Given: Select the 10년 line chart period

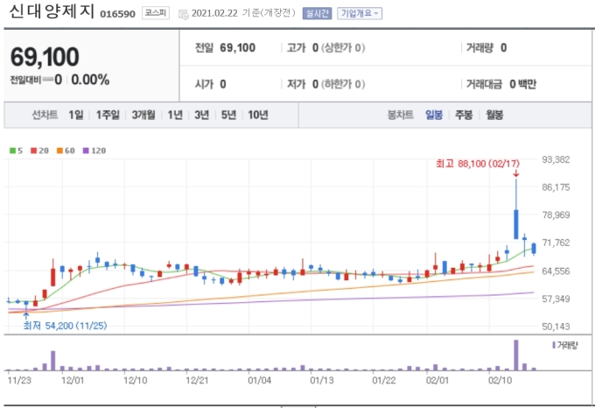Looking at the screenshot, I should coord(258,115).
